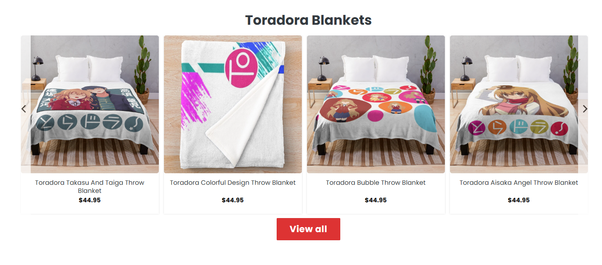Click the Toradora Blankets section heading
The image size is (602, 265).
[x=308, y=20]
